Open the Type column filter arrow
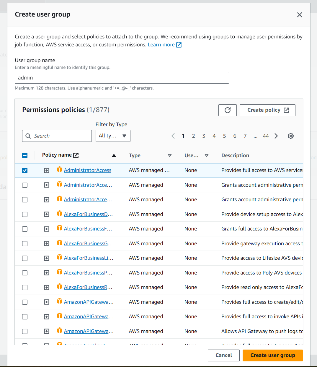Screen dimensions: 317x367 (x=170, y=155)
